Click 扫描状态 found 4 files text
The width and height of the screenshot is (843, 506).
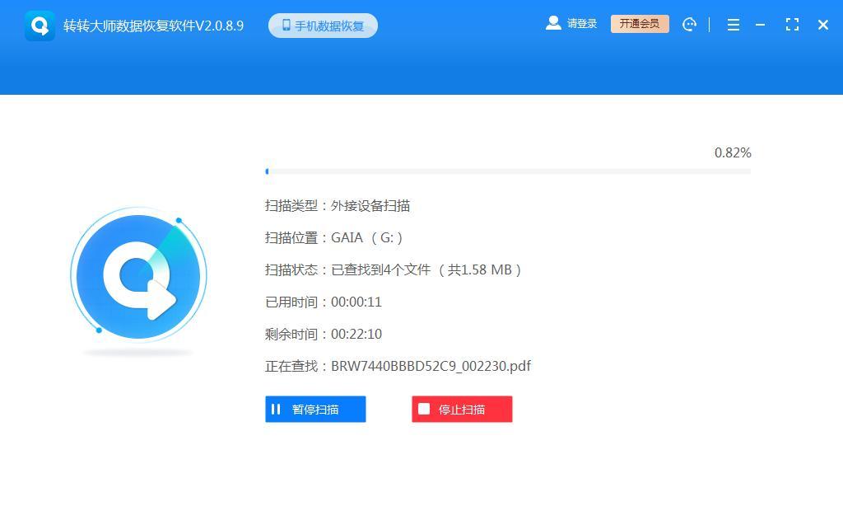(x=393, y=269)
